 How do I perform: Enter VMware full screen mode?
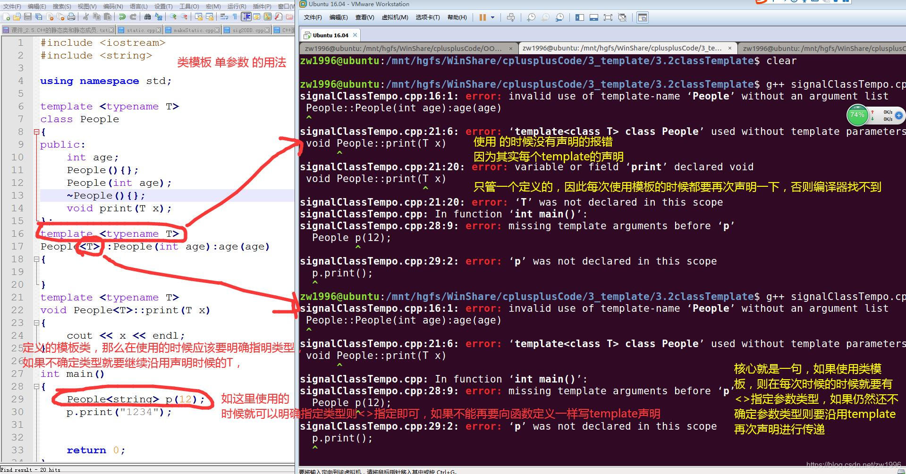click(x=608, y=17)
